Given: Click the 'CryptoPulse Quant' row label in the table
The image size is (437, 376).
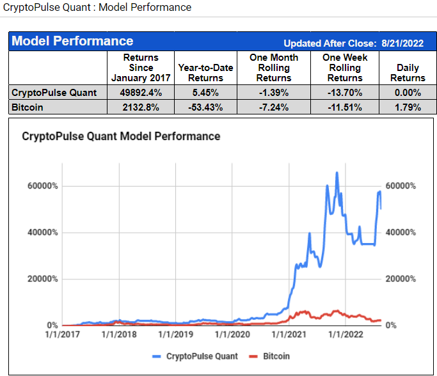Looking at the screenshot, I should coord(54,93).
